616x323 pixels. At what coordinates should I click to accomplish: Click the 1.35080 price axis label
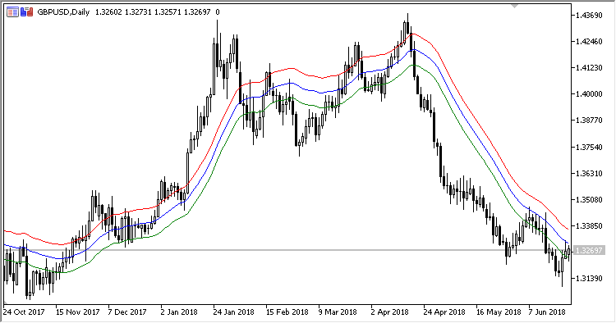589,199
